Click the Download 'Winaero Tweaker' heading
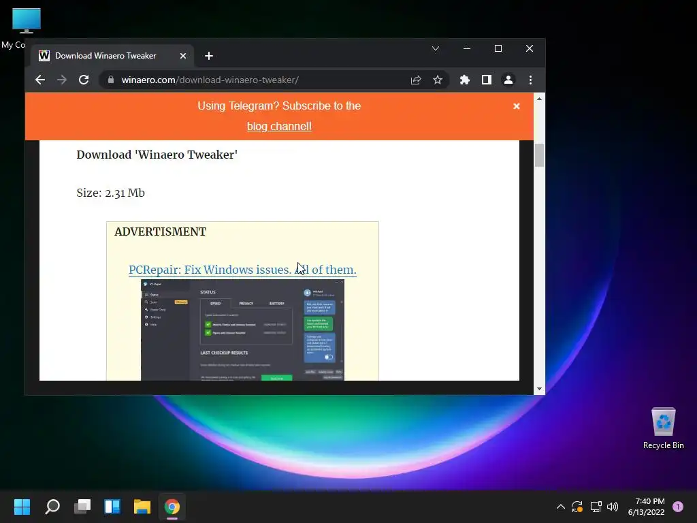This screenshot has width=697, height=523. point(157,155)
